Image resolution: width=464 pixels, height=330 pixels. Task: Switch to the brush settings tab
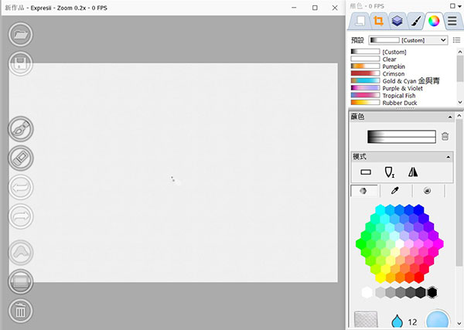415,22
